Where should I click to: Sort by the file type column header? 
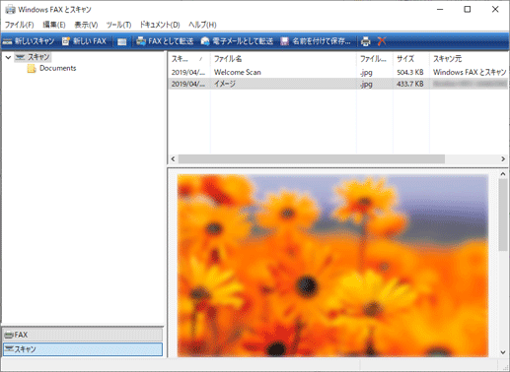pos(374,59)
